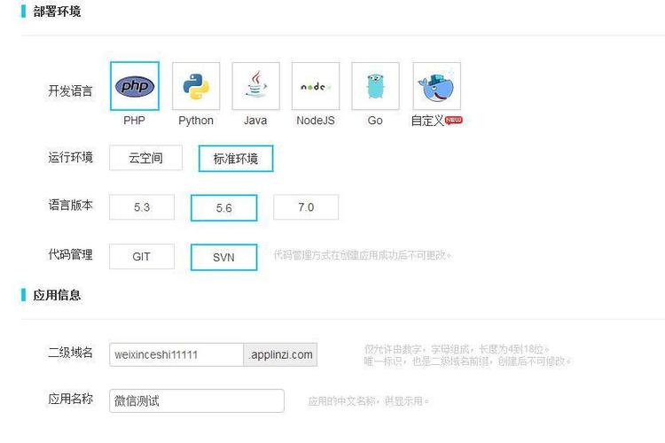The height and width of the screenshot is (443, 665).
Task: Select SVN for code management
Action: [224, 257]
